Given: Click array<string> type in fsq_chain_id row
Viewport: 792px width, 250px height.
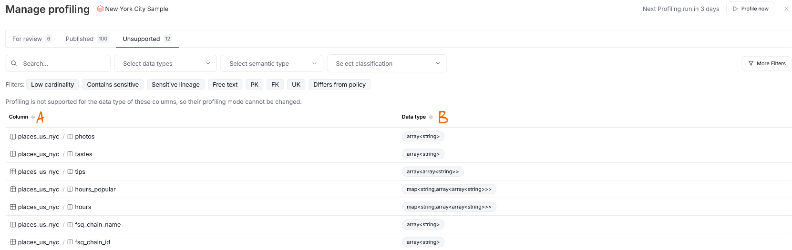Looking at the screenshot, I should pyautogui.click(x=423, y=242).
